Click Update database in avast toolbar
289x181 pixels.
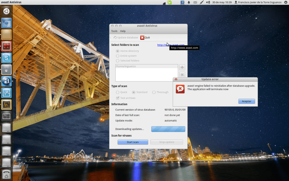pos(126,38)
